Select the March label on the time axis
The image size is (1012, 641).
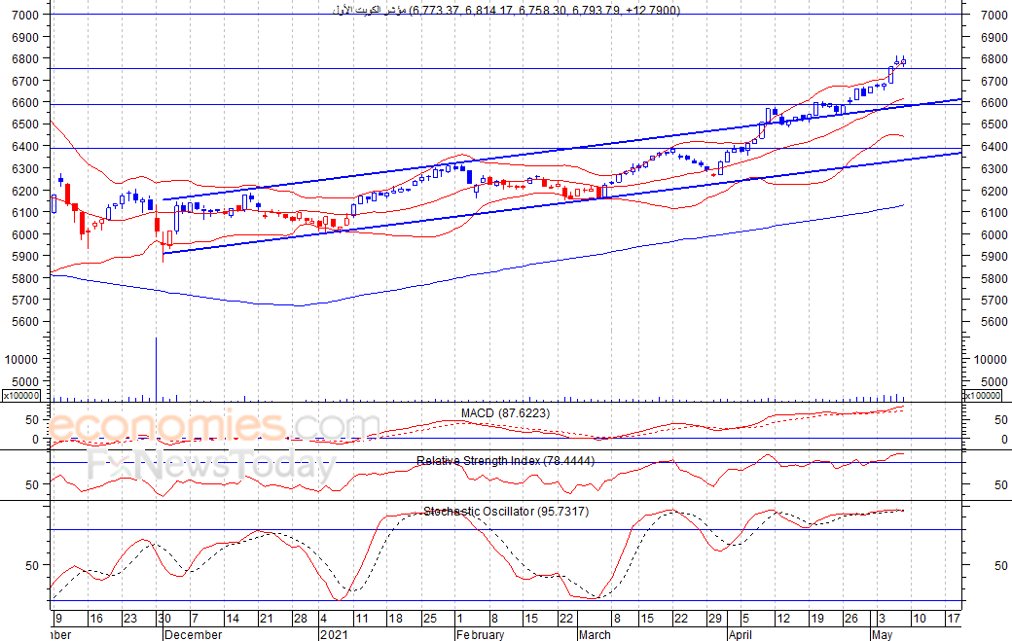(595, 634)
